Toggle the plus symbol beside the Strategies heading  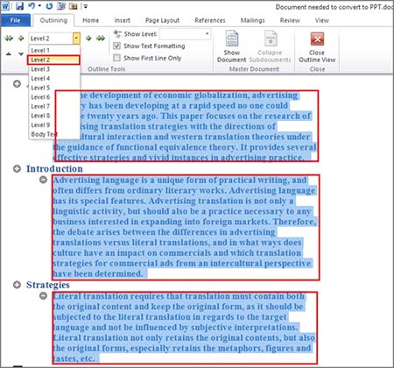[18, 285]
